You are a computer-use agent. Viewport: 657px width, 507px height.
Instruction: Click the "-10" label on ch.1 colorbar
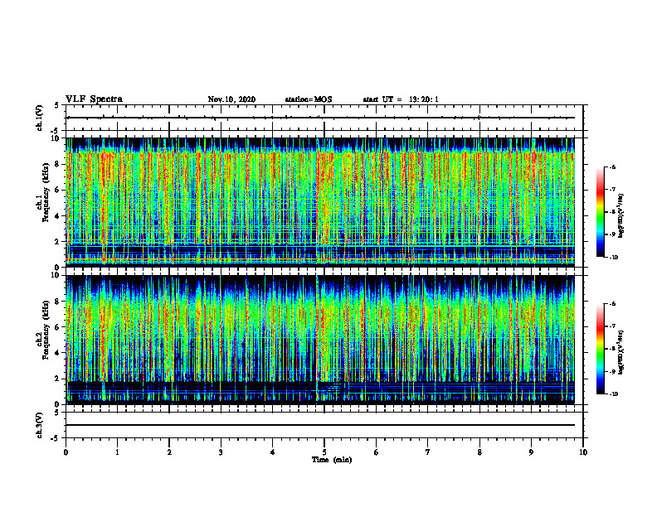[613, 258]
